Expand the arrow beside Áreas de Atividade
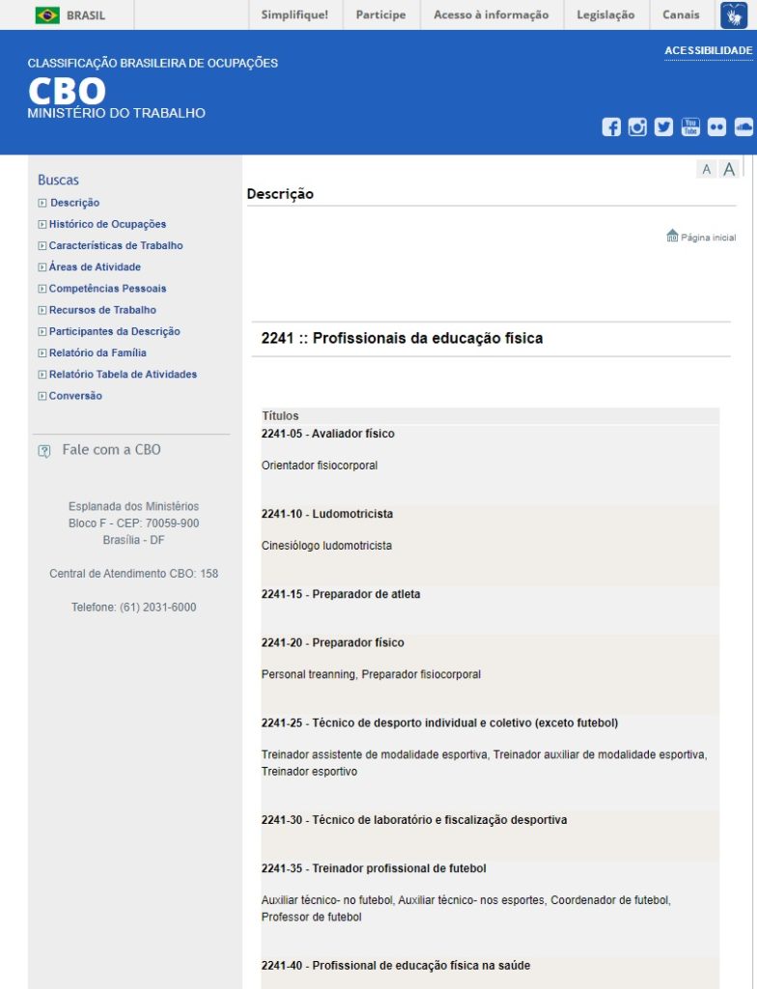 42,268
